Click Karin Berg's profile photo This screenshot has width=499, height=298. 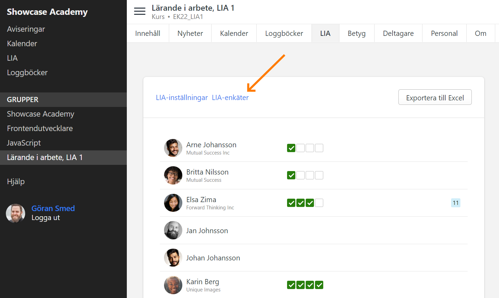tap(173, 285)
